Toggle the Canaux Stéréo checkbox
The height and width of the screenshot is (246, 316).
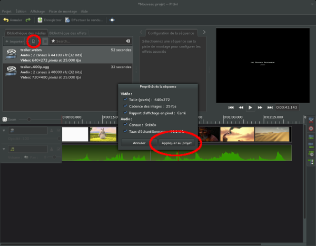pyautogui.click(x=124, y=125)
